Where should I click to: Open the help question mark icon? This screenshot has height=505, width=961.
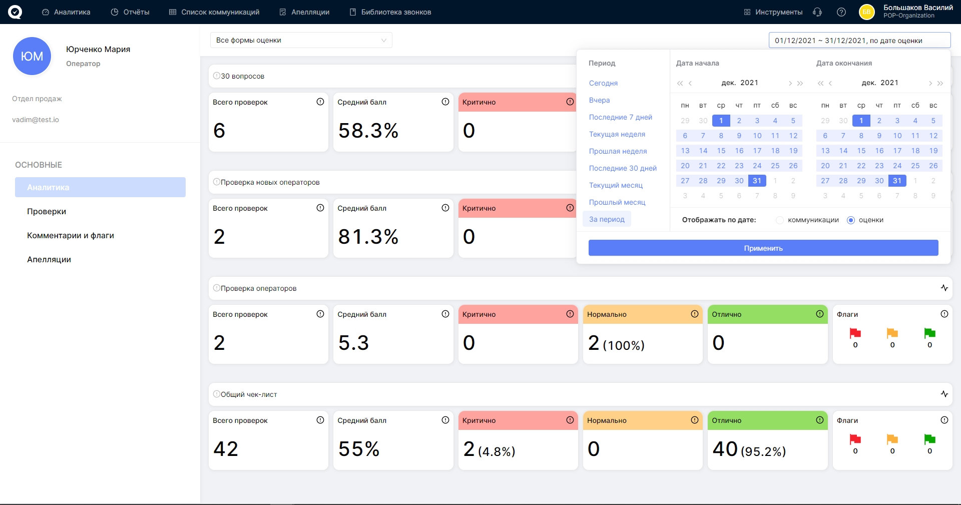click(841, 12)
